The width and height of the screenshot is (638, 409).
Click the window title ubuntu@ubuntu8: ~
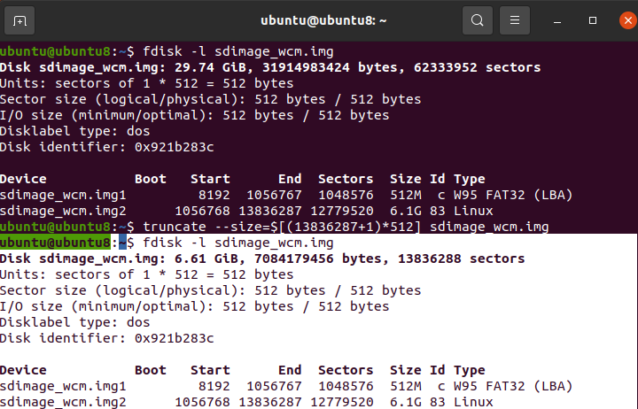click(x=323, y=20)
